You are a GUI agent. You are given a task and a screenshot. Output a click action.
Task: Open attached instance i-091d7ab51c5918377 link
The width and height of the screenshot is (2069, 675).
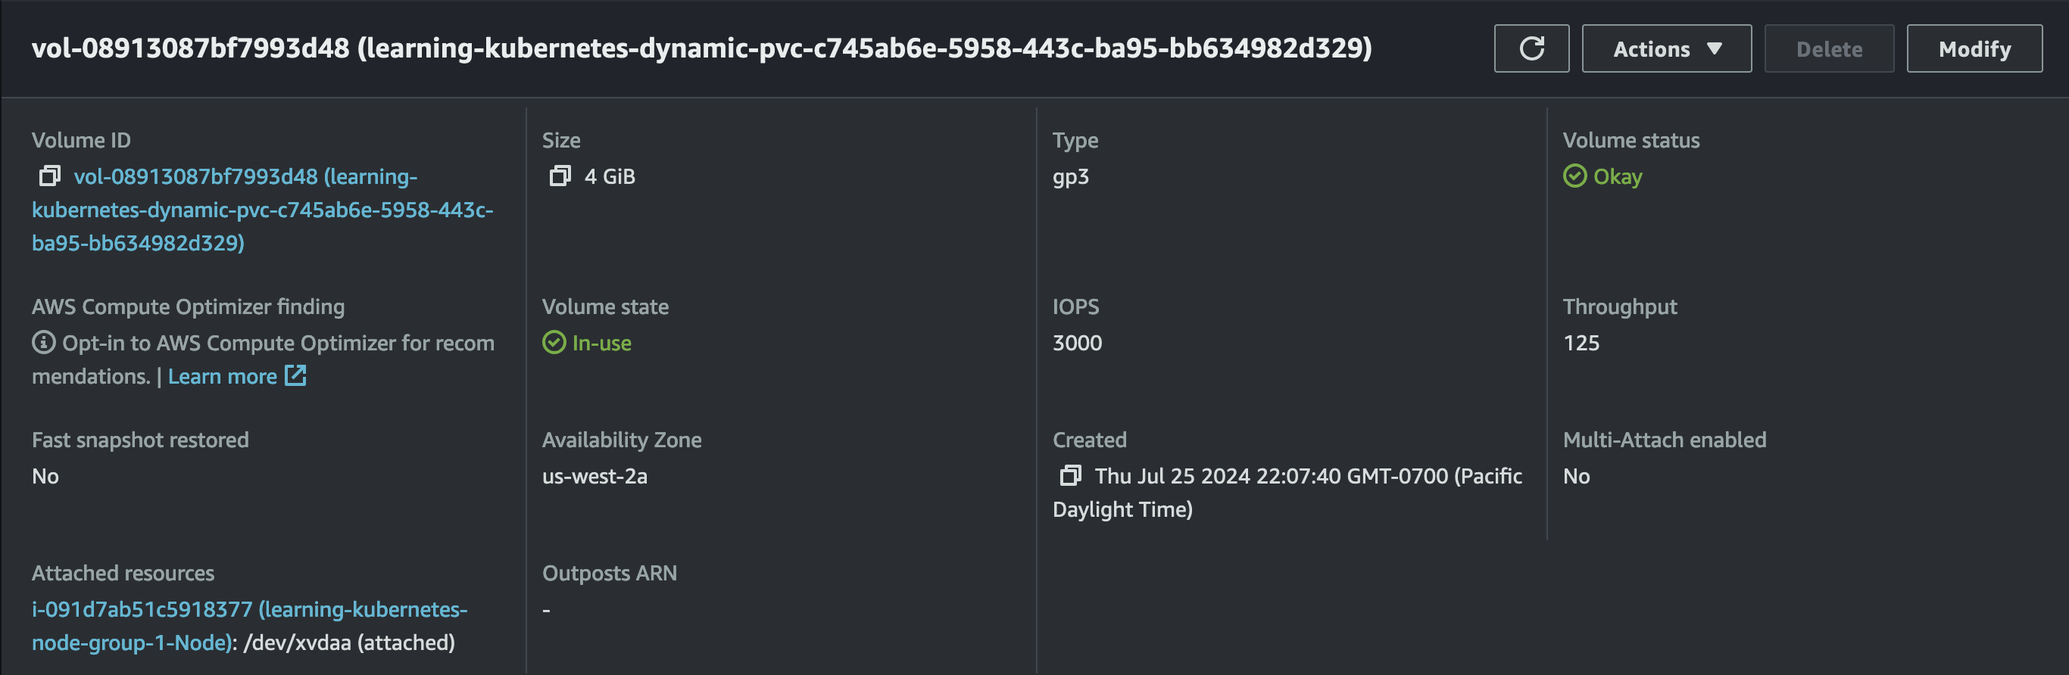[x=250, y=626]
